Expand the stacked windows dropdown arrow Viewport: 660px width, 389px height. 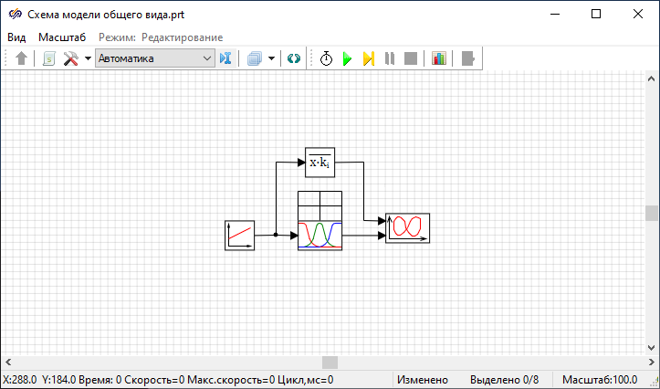pos(272,58)
